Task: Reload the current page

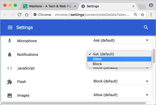Action: (x=19, y=15)
